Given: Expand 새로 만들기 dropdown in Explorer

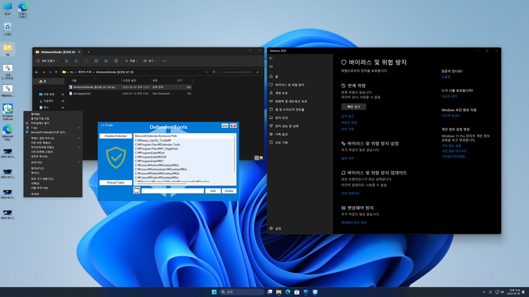Looking at the screenshot, I should click(47, 61).
